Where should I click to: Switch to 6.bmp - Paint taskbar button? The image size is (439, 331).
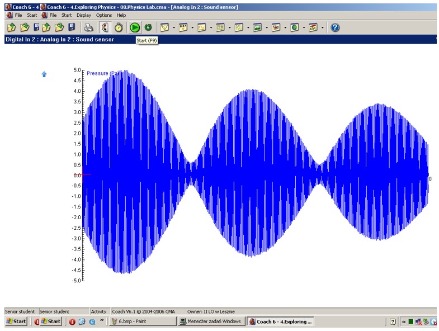tap(142, 321)
